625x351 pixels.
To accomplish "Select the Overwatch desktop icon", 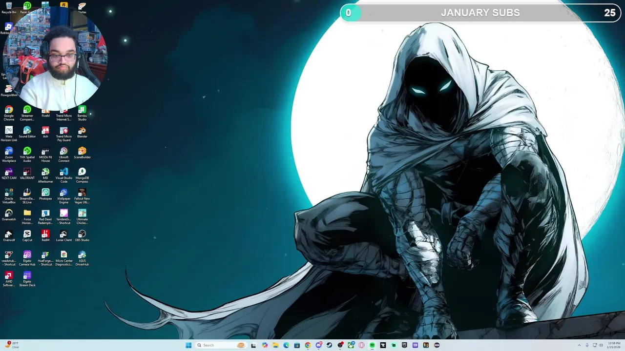I will tap(9, 215).
